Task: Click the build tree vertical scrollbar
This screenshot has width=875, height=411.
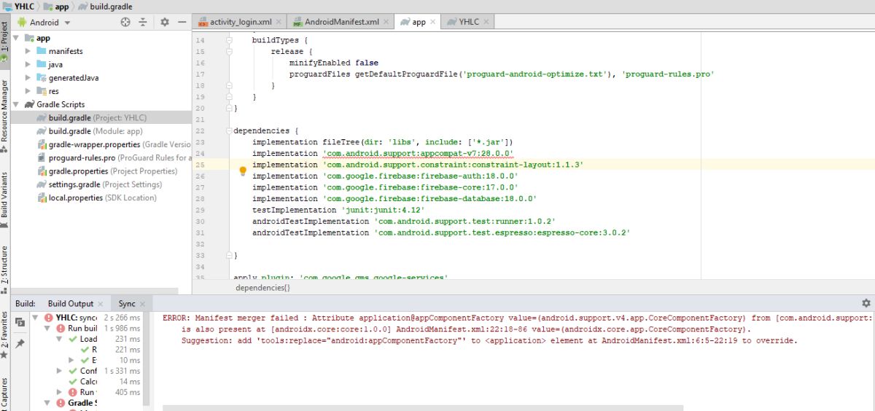Action: pos(147,357)
